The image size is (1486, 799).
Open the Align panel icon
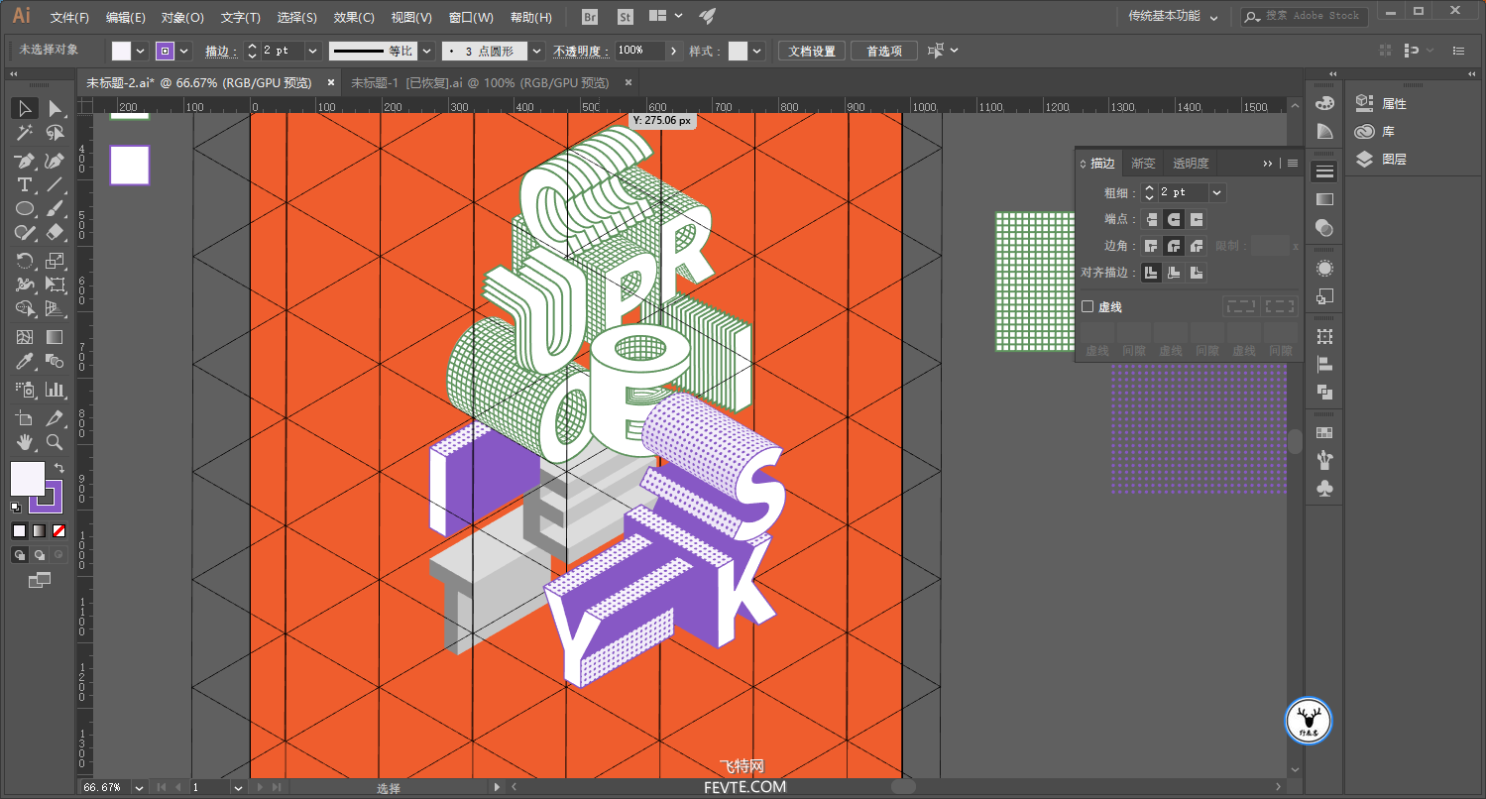pos(1324,364)
